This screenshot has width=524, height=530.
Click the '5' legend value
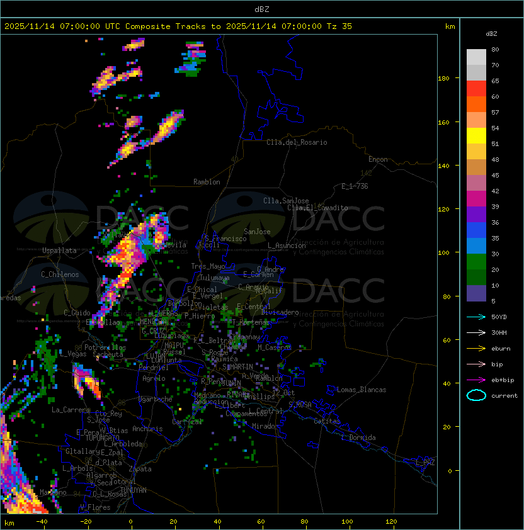(x=493, y=301)
